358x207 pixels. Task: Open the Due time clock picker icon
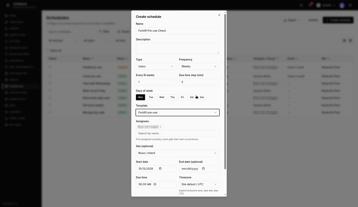pos(155,184)
